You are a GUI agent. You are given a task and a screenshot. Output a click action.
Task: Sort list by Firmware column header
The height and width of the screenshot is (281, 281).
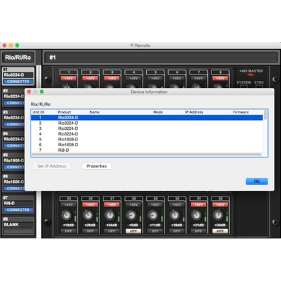(241, 112)
